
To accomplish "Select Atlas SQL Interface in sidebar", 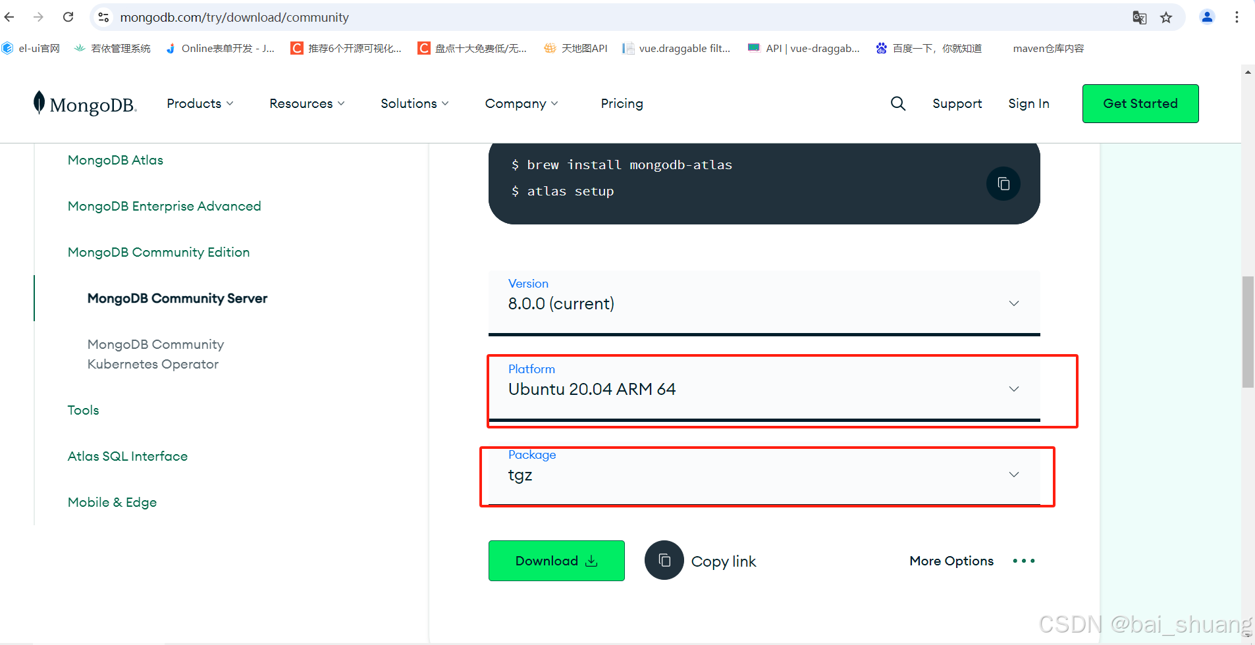I will click(128, 456).
